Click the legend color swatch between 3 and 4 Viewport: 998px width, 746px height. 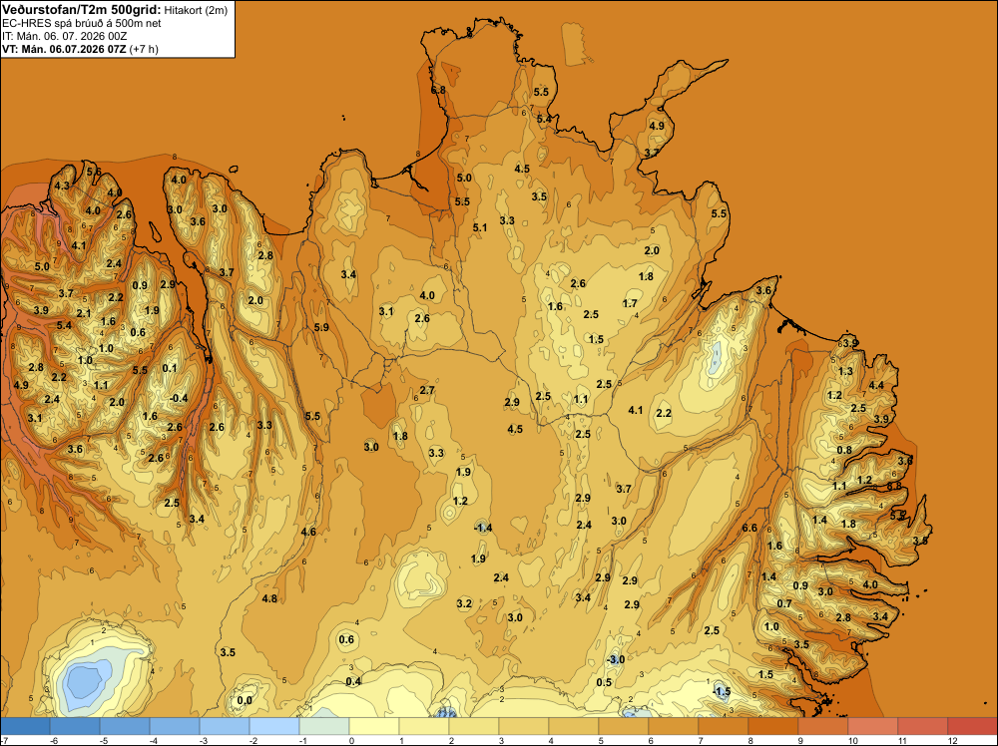tap(524, 726)
